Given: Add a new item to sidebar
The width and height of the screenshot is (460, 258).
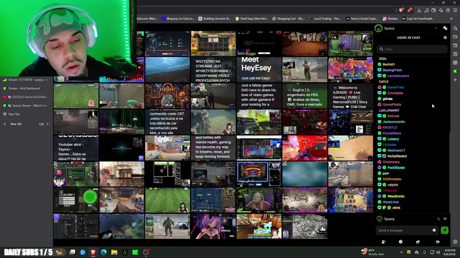Looking at the screenshot, I should (x=455, y=80).
